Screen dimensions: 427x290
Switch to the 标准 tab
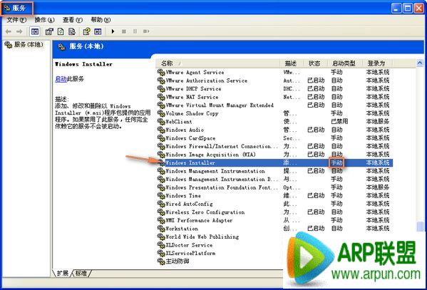[81, 273]
